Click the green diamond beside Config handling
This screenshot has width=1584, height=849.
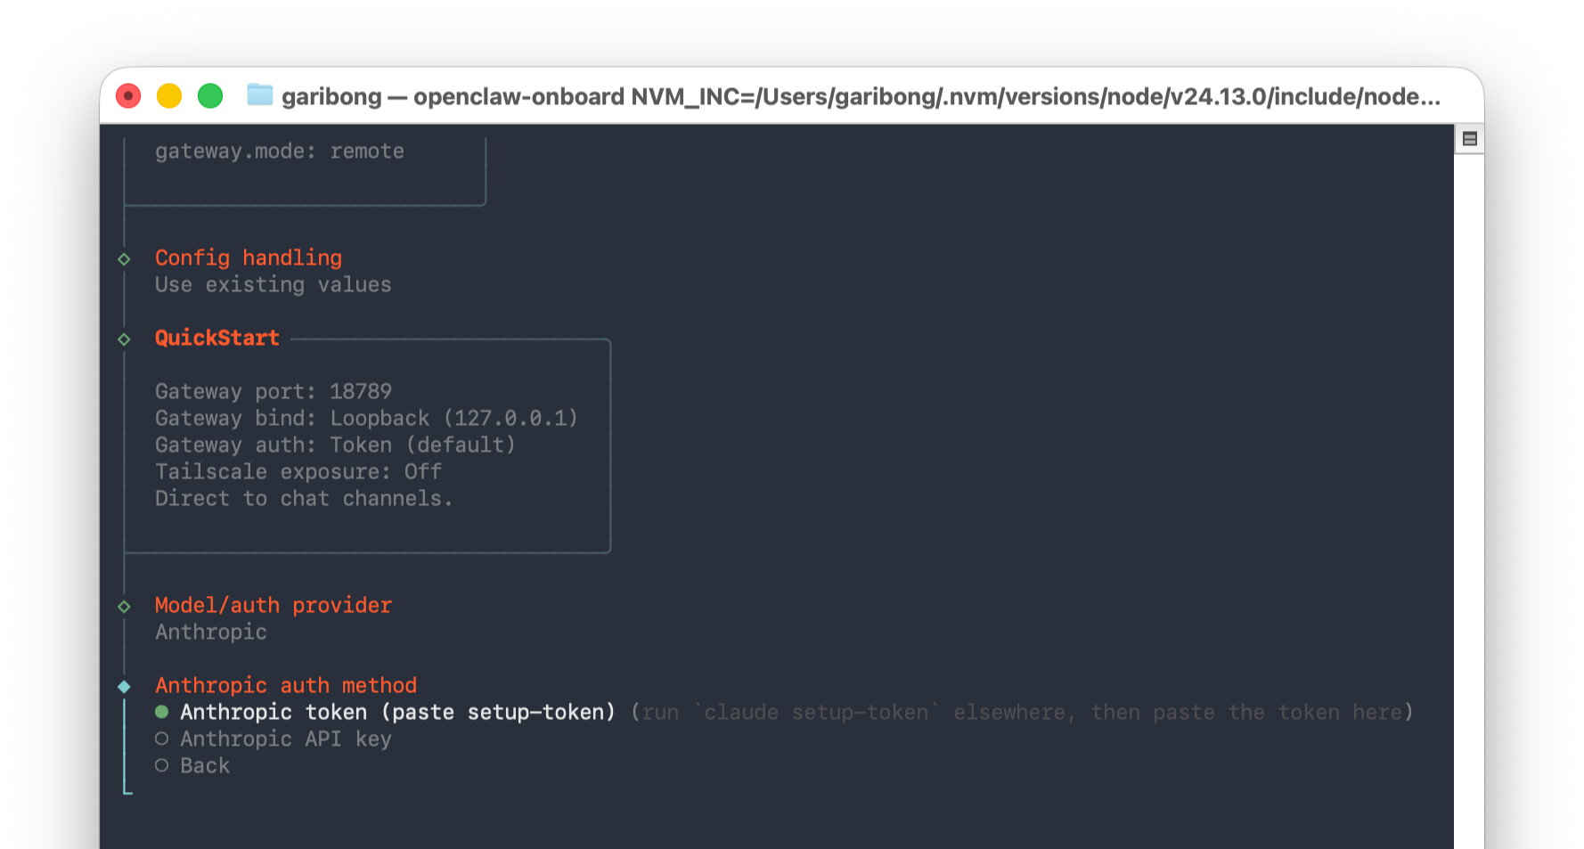point(124,259)
